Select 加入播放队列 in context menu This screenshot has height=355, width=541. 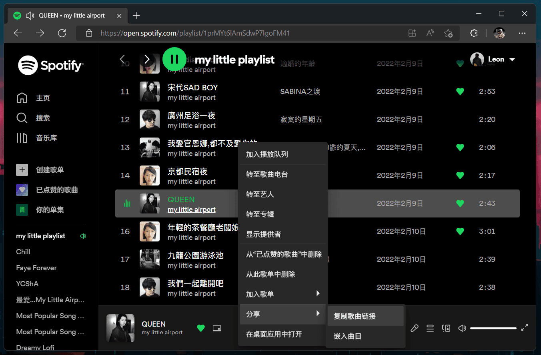283,154
